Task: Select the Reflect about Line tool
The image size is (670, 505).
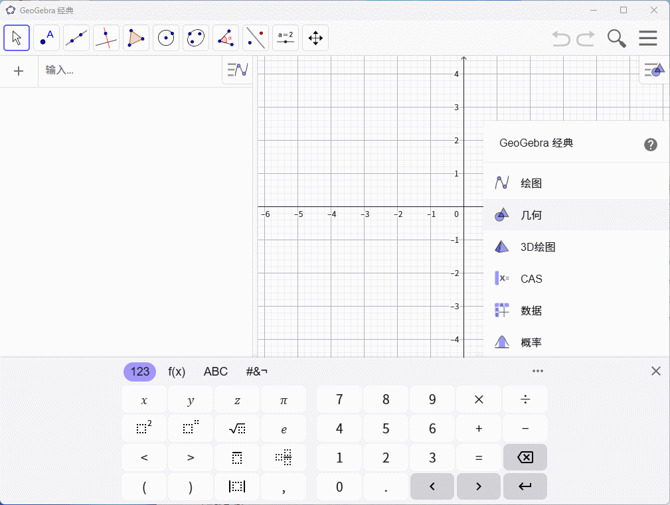Action: [256, 38]
